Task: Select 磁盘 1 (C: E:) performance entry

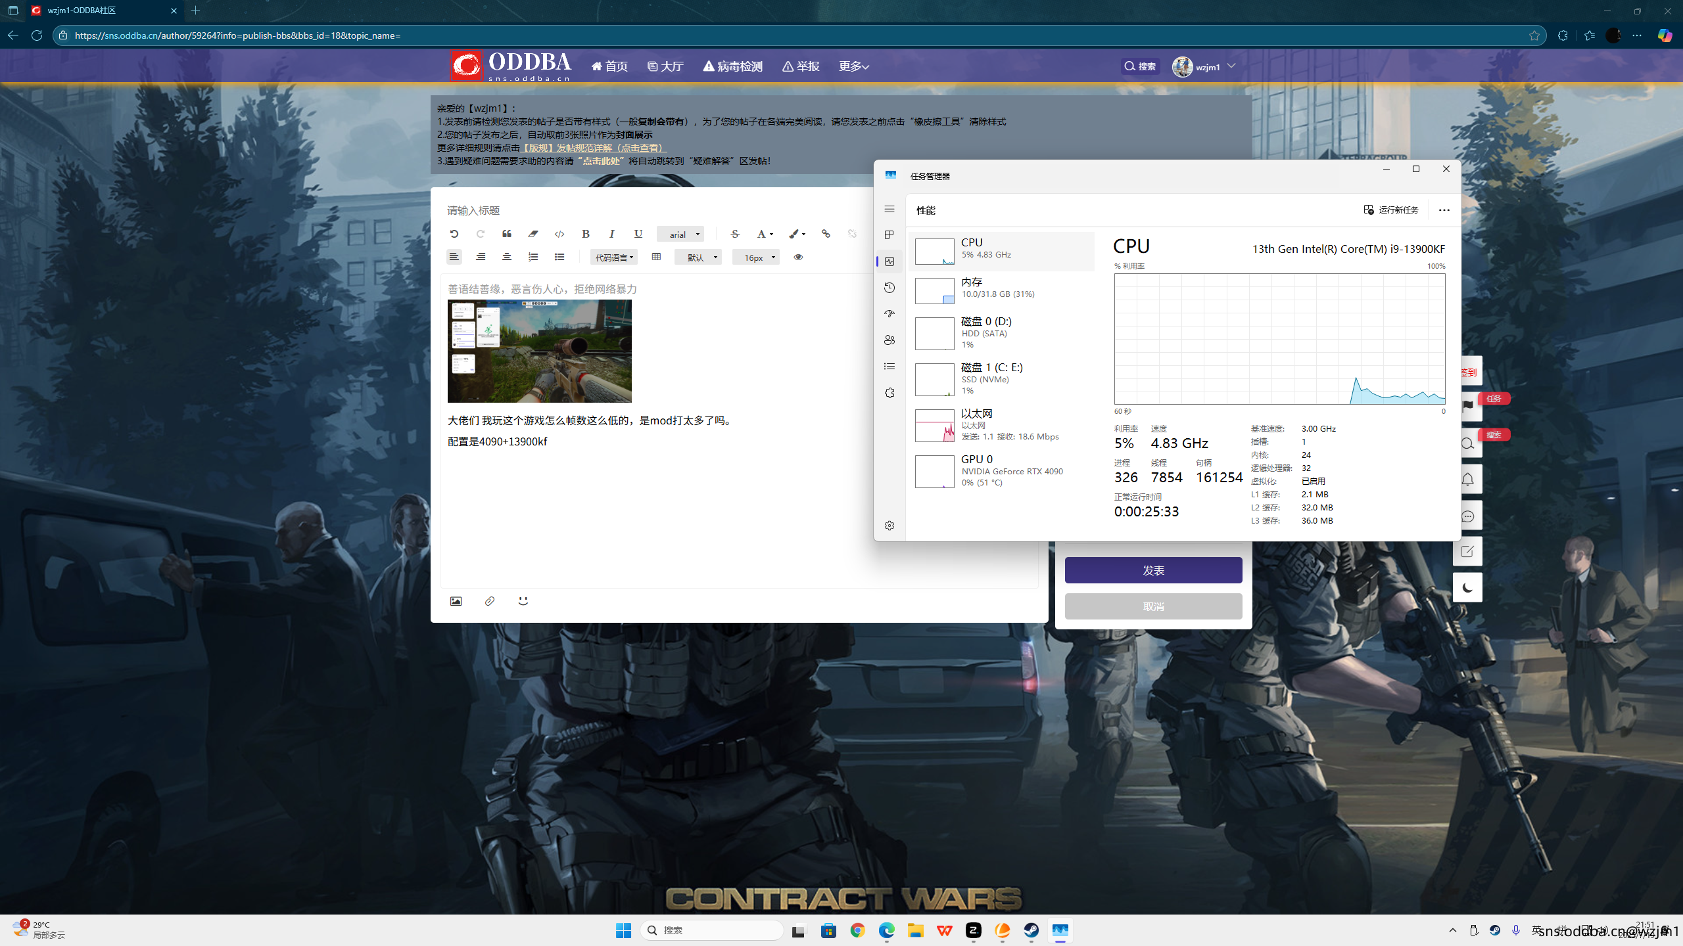Action: (1001, 378)
